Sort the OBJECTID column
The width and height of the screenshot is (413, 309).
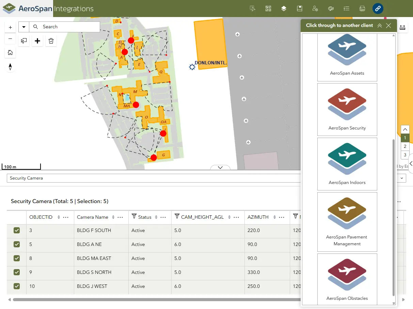click(x=59, y=217)
